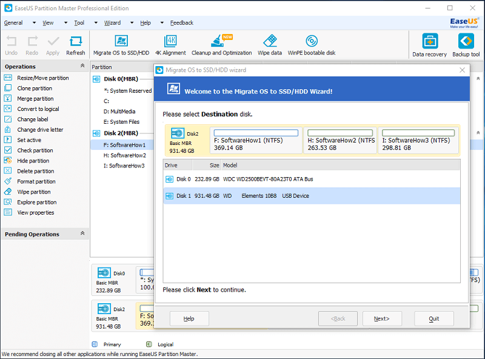Click the Back button in wizard
The height and width of the screenshot is (359, 485).
[x=338, y=319]
